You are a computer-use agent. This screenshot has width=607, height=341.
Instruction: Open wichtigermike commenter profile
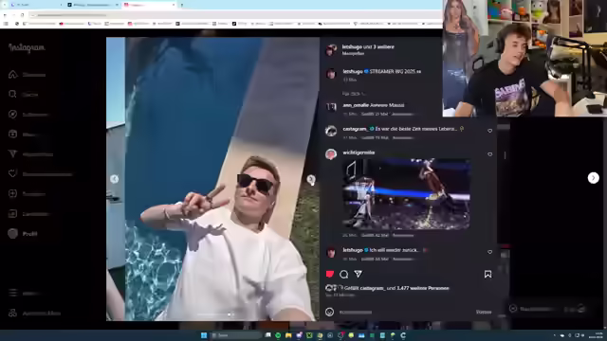point(359,153)
